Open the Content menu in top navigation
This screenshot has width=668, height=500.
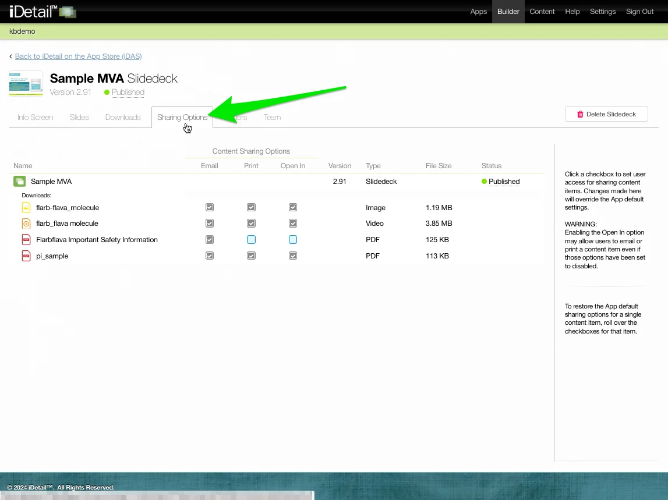pyautogui.click(x=542, y=12)
